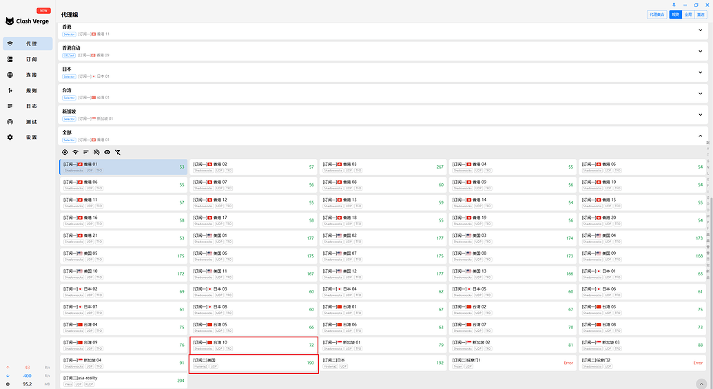Expand the 日本 proxy group

point(701,72)
